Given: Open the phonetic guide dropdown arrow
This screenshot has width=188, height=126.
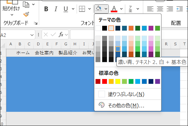Looking at the screenshot, I should pyautogui.click(x=138, y=9).
